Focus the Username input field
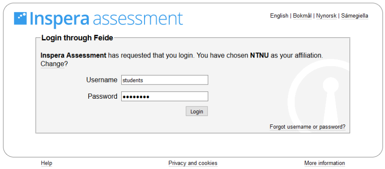385x169 pixels. tap(165, 80)
